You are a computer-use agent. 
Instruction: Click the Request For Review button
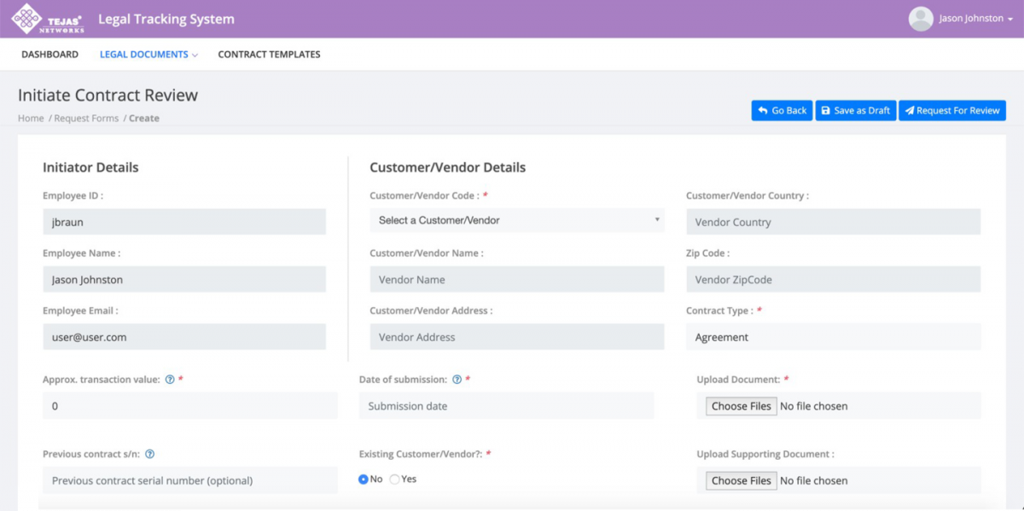pos(952,110)
